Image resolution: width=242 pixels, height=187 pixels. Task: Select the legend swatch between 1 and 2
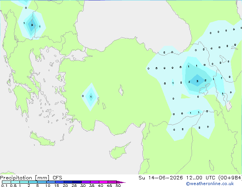coord(24,182)
